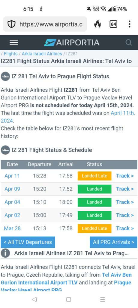The height and width of the screenshot is (308, 138).
Task: Click the Flights breadcrumb link
Action: (10, 54)
